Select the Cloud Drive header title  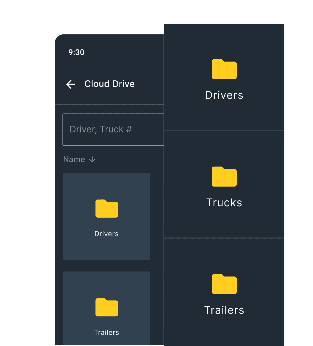click(109, 84)
